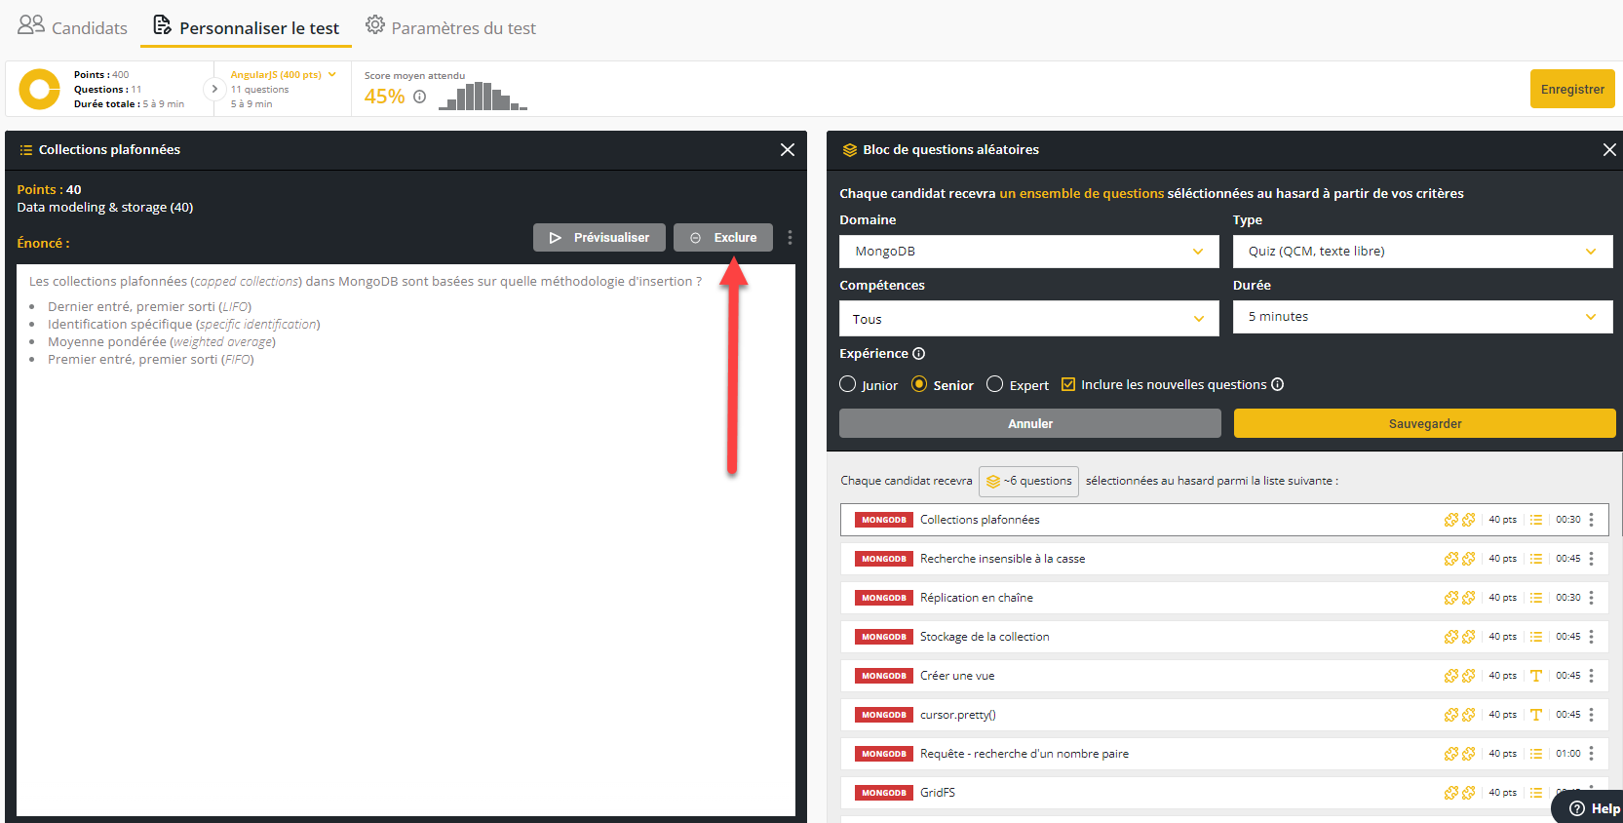Click the info icon after Inclure les nouvelles questions

(x=1277, y=385)
